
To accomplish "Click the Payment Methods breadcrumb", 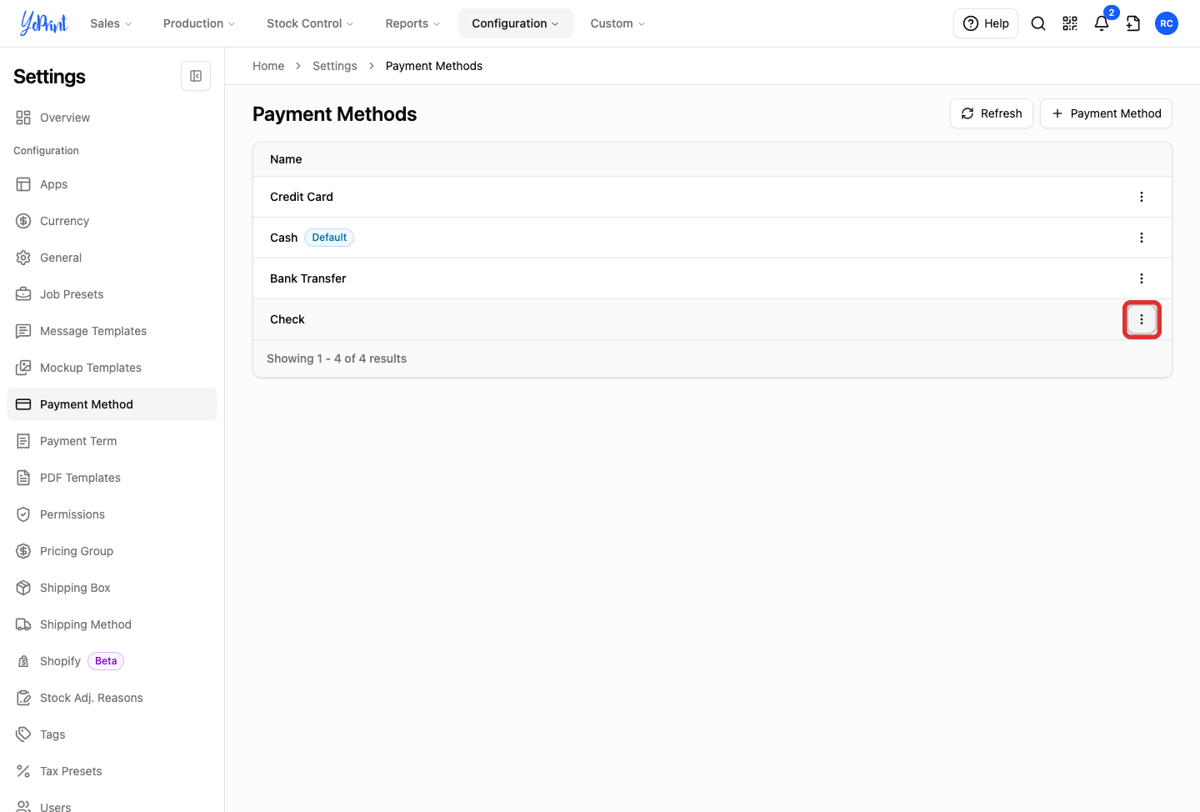I will click(x=434, y=66).
